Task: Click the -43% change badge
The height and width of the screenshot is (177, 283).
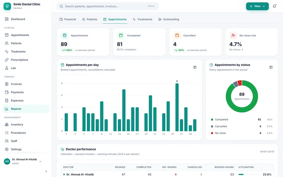Action: [179, 50]
